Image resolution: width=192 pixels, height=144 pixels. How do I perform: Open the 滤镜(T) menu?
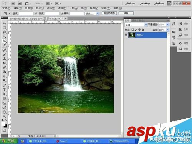tap(62, 8)
